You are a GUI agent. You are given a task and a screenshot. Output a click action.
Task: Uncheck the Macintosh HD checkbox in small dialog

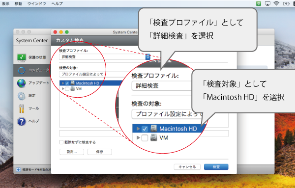click(x=67, y=83)
